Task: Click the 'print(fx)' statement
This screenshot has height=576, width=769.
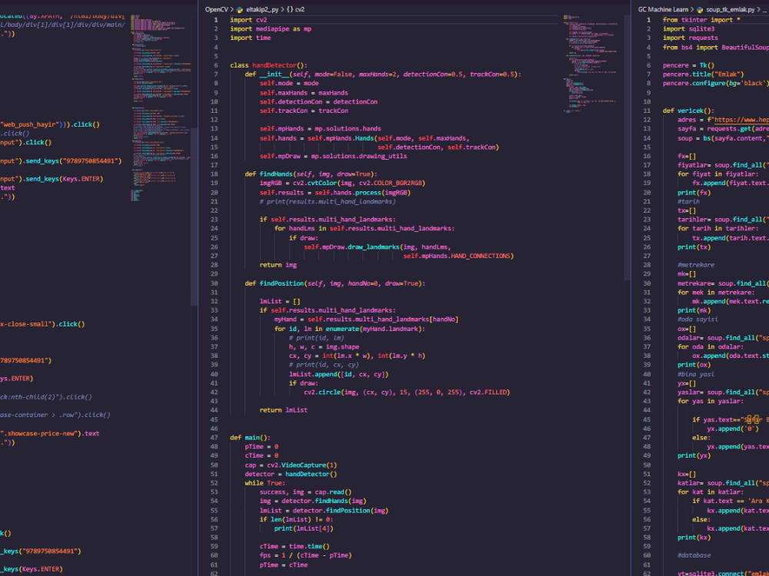Action: (x=694, y=193)
